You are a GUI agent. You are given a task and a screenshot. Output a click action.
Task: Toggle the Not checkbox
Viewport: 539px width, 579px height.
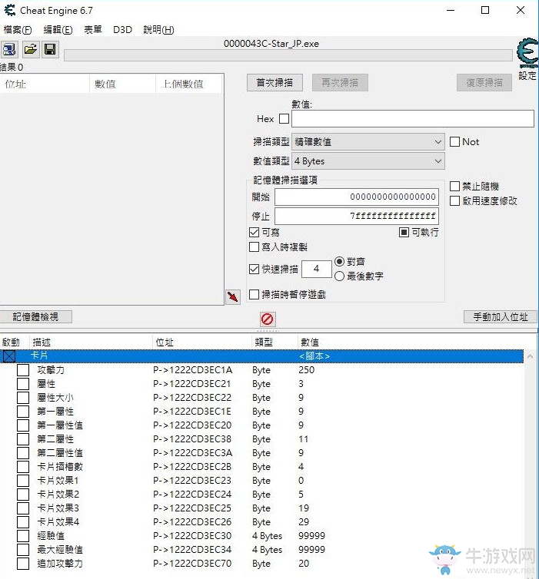tap(454, 142)
